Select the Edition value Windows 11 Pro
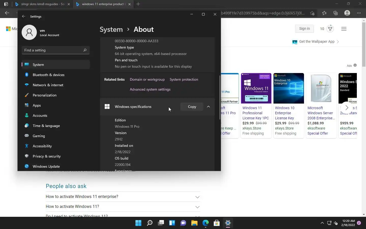The width and height of the screenshot is (366, 229). pyautogui.click(x=127, y=126)
